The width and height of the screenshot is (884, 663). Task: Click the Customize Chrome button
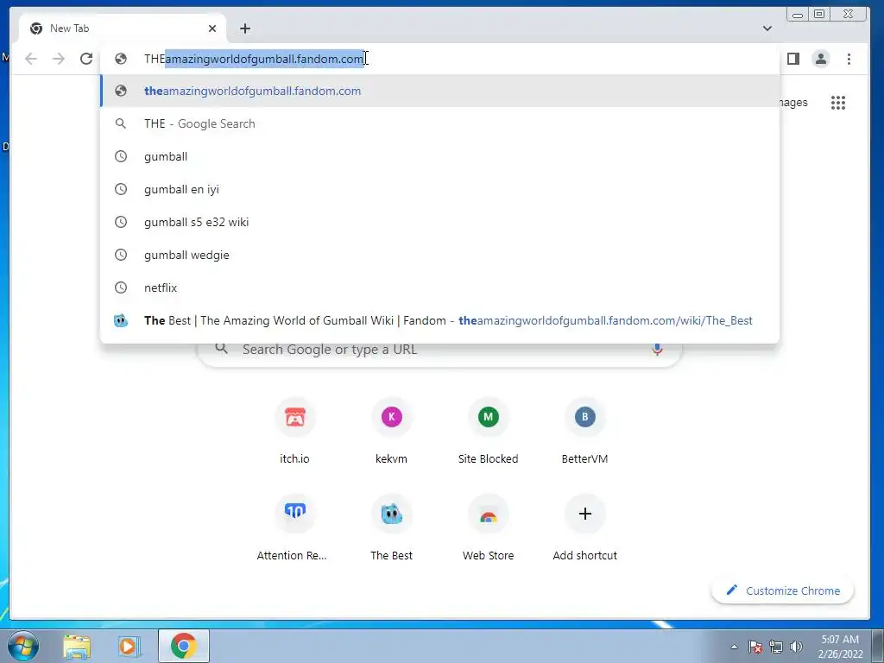tap(782, 590)
